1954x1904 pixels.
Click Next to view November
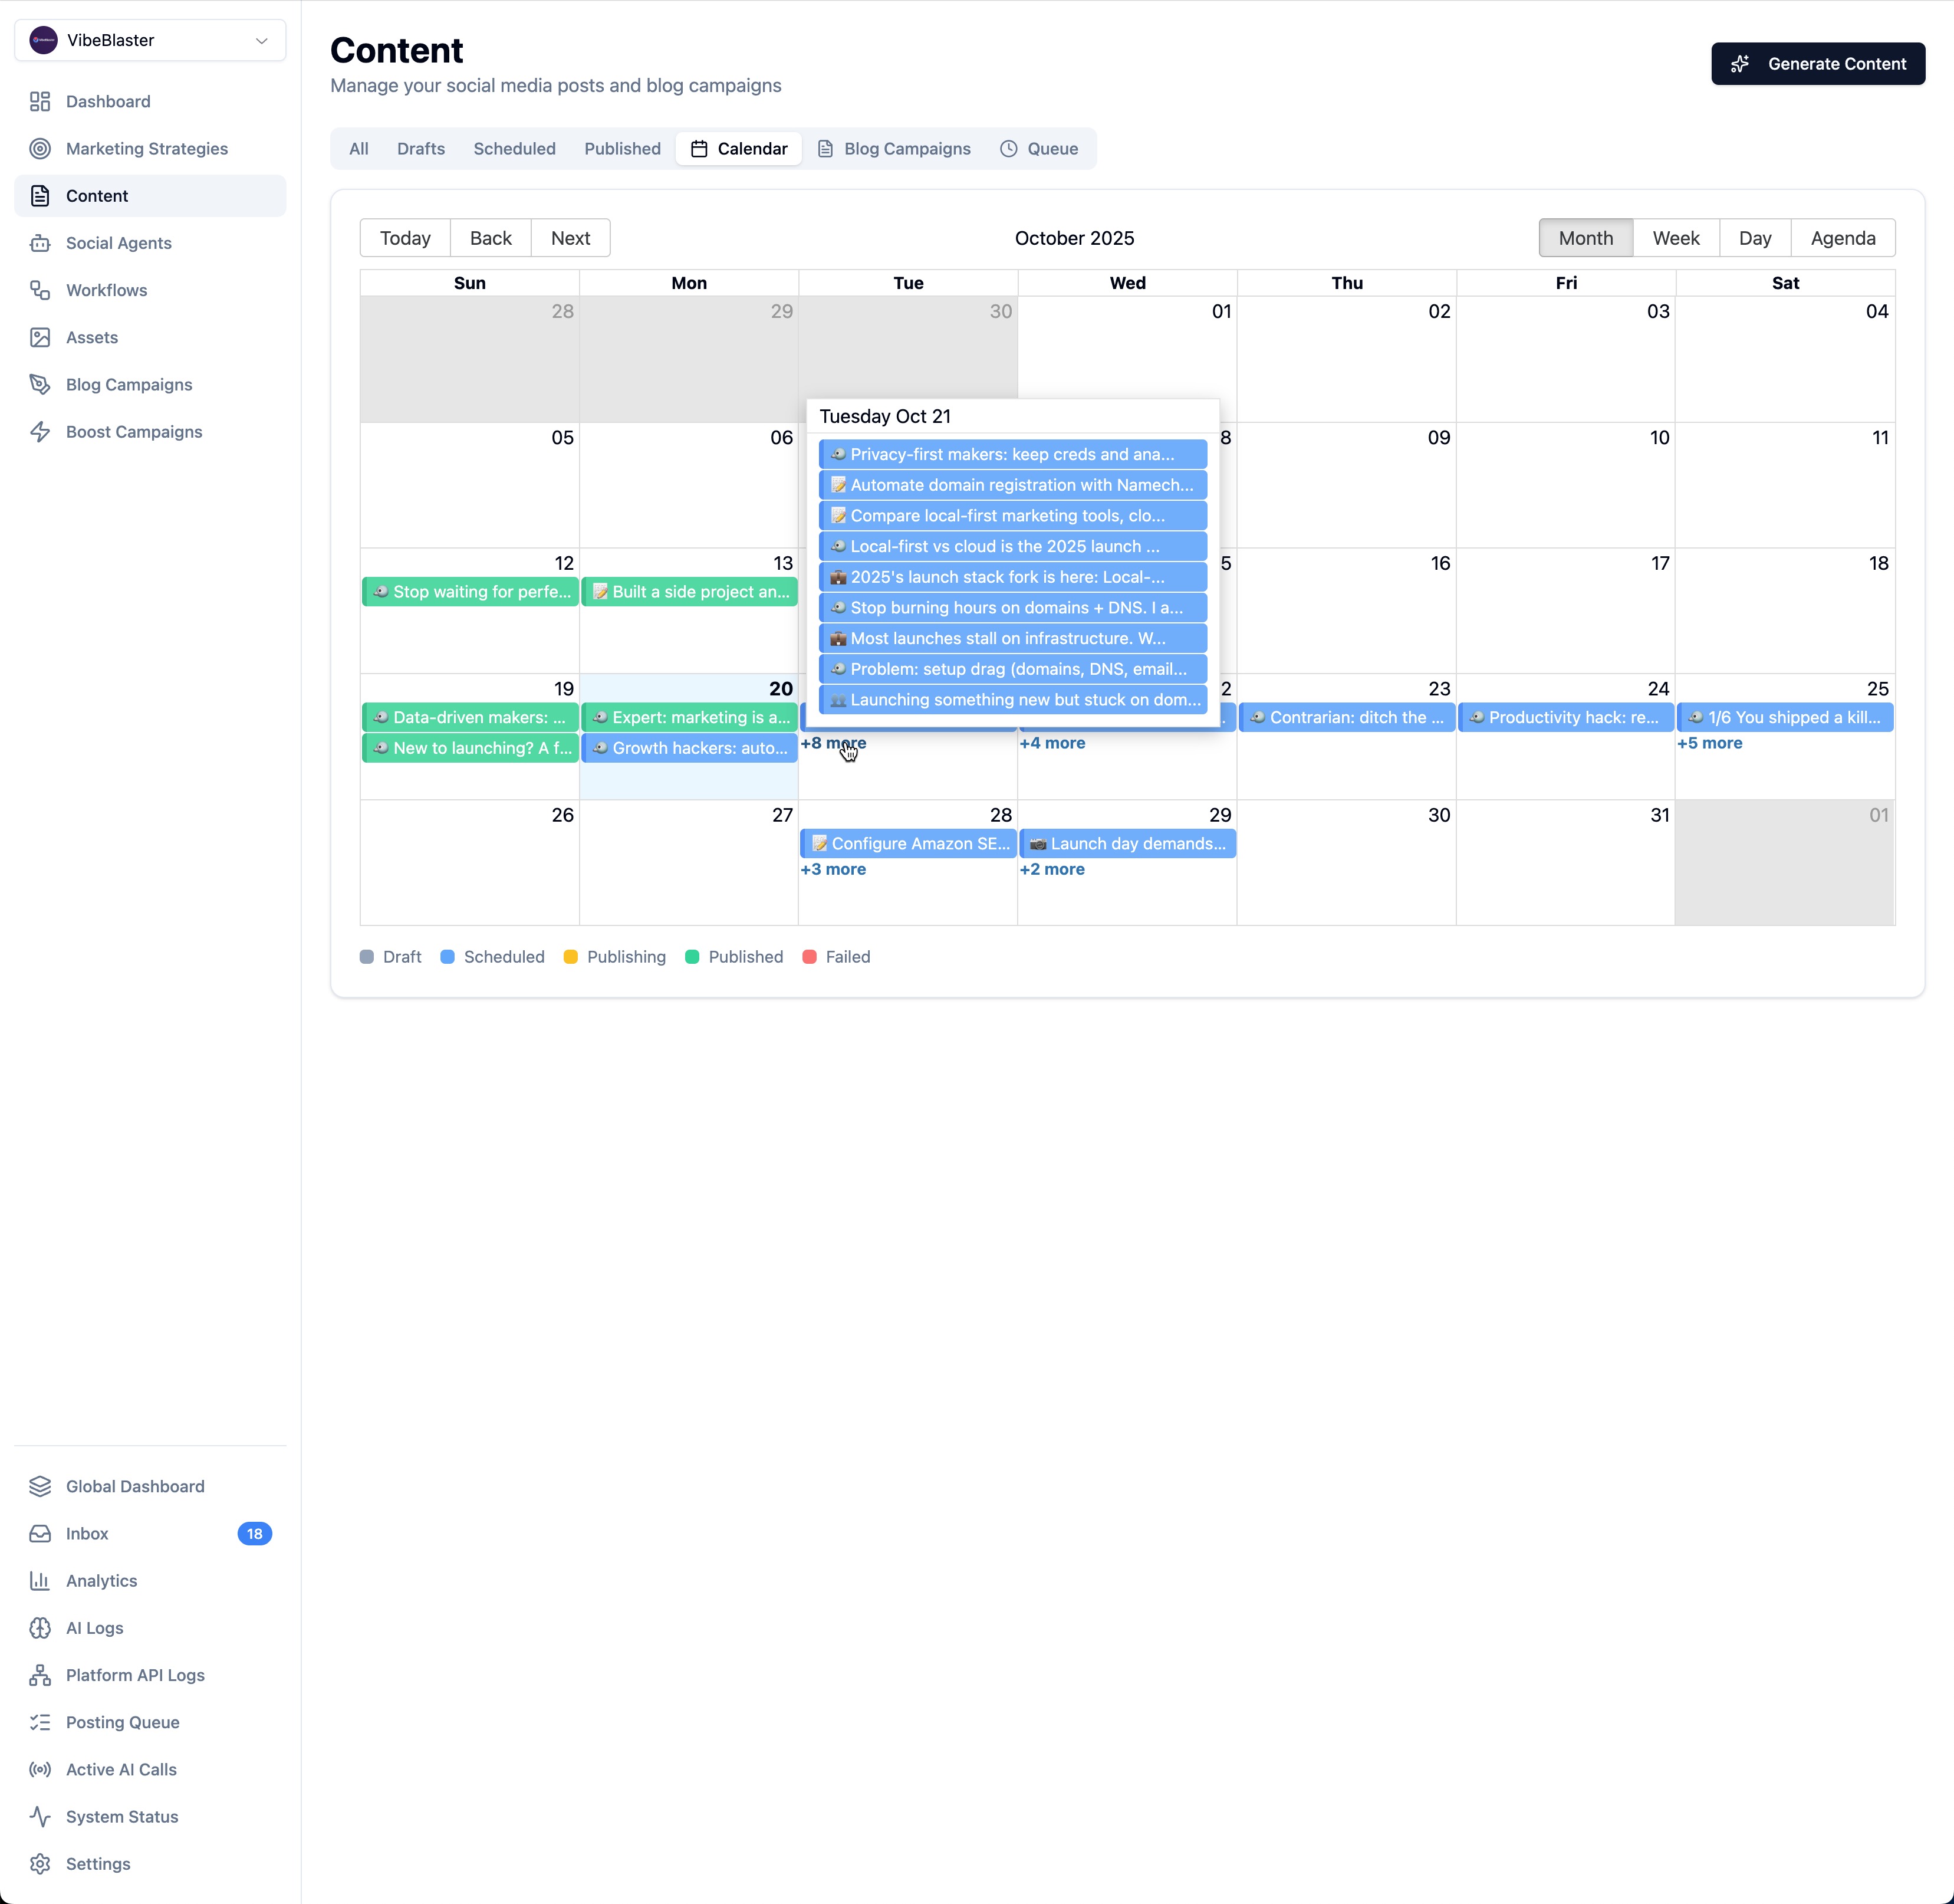pyautogui.click(x=570, y=238)
